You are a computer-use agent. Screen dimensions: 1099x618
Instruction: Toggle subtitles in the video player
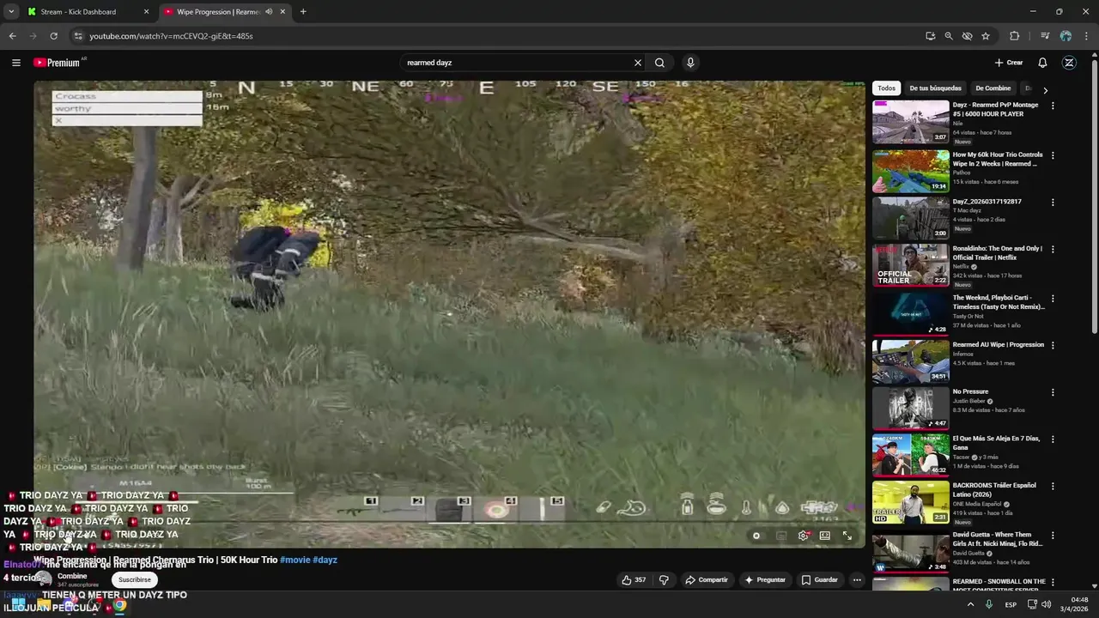780,536
